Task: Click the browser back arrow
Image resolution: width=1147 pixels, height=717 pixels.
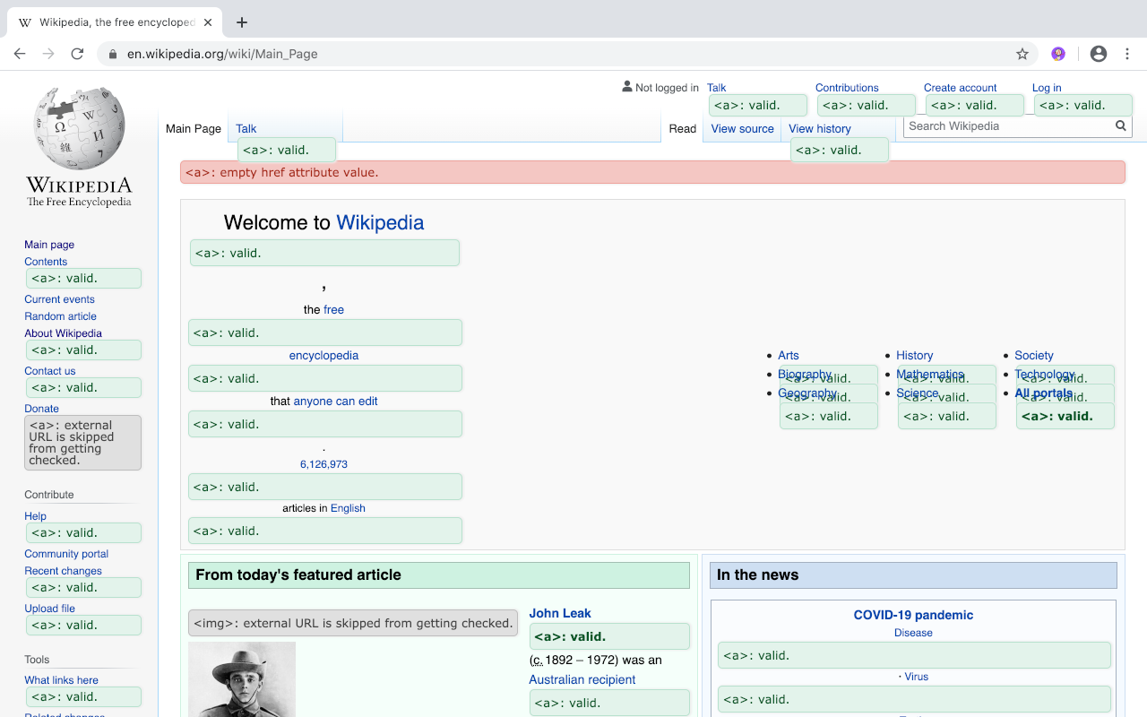Action: [20, 54]
